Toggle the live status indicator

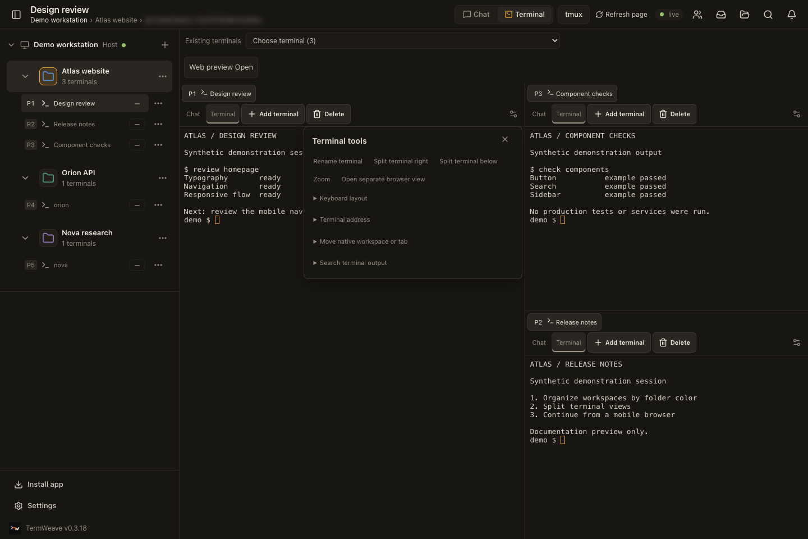point(669,15)
